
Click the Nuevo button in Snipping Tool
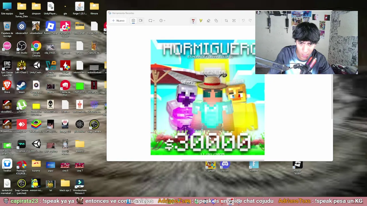pos(118,21)
